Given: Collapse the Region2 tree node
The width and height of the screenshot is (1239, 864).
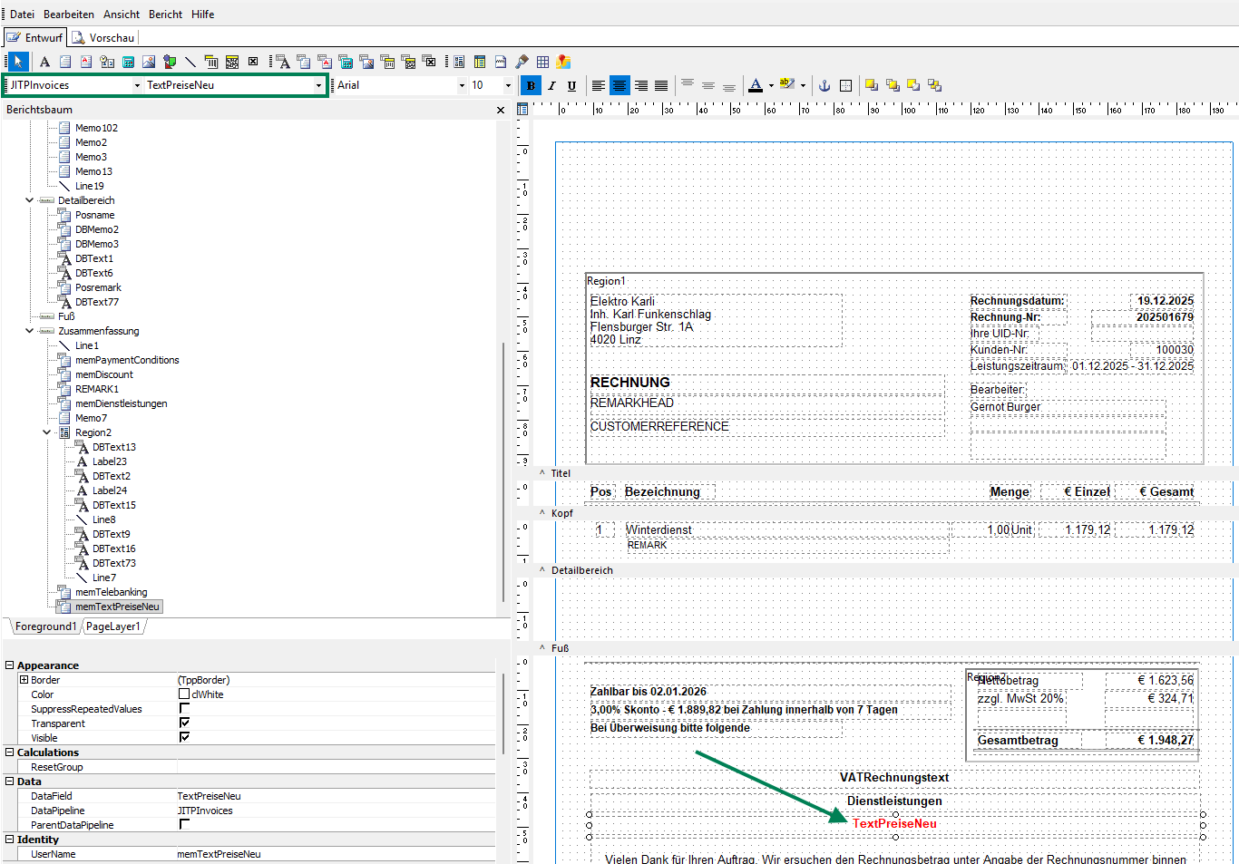Looking at the screenshot, I should 47,432.
